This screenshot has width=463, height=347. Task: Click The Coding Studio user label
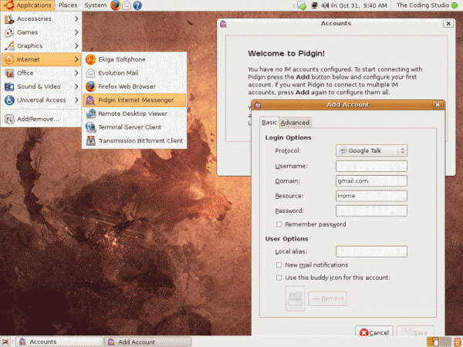click(423, 5)
